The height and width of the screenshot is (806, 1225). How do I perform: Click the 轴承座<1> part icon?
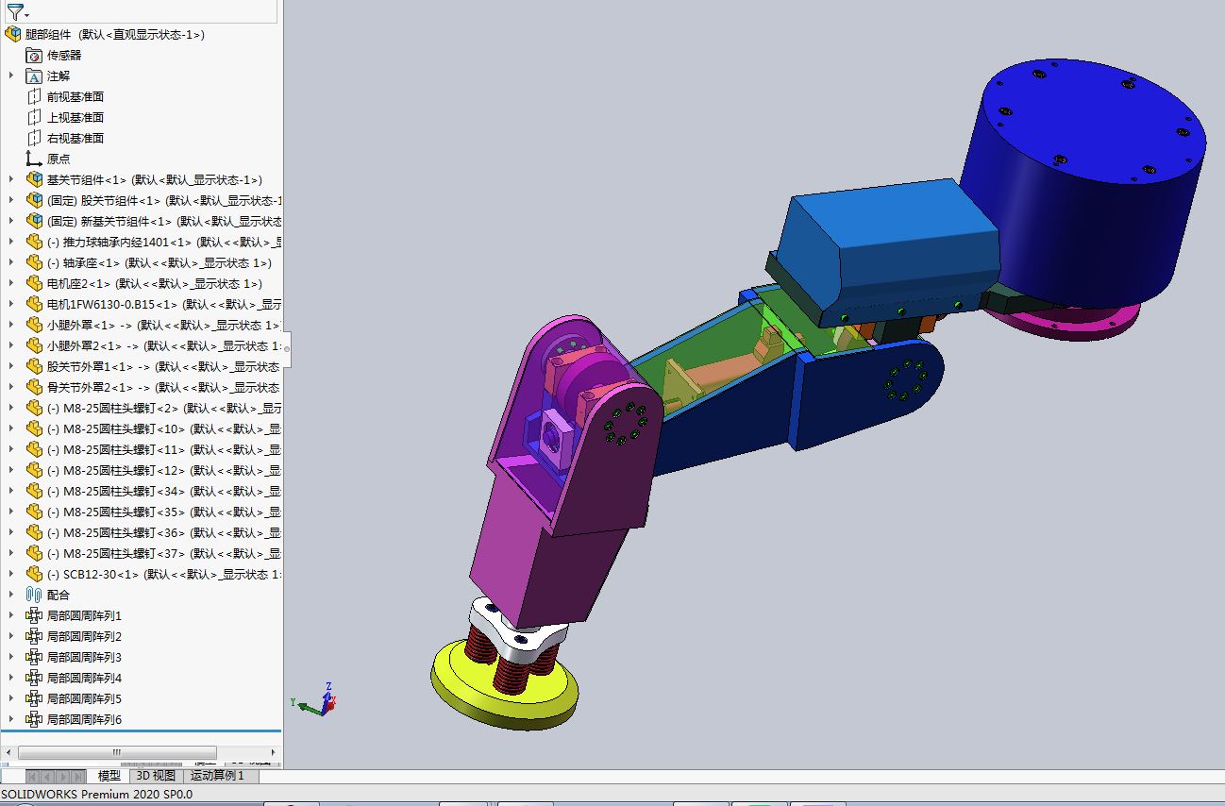(x=34, y=262)
